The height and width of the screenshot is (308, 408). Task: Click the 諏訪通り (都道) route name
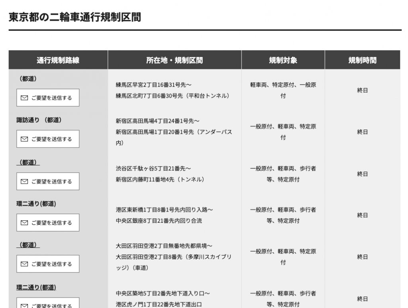click(x=39, y=120)
